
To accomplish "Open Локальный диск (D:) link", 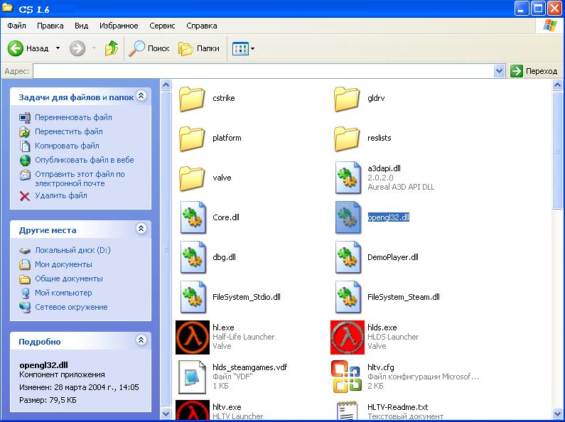I will point(72,250).
